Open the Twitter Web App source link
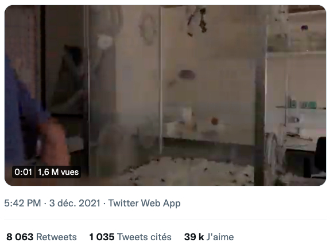333x250 pixels. (145, 203)
